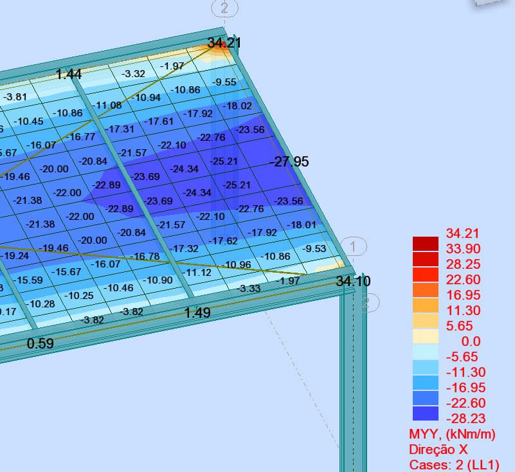Select the Cases: 2 (LL1) label
Image resolution: width=515 pixels, height=472 pixels.
(454, 465)
